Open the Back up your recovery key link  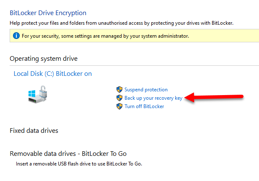[153, 98]
